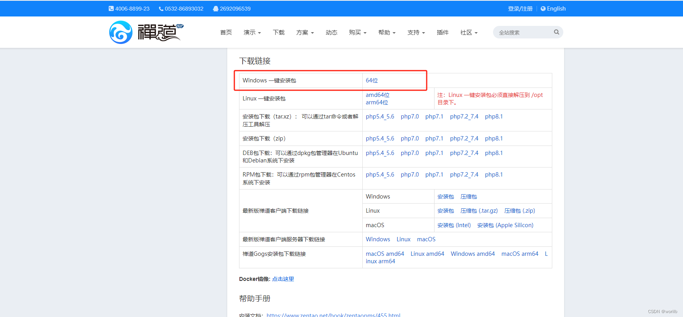The height and width of the screenshot is (317, 683).
Task: Click php8.1 in the tar.xz row
Action: [494, 117]
